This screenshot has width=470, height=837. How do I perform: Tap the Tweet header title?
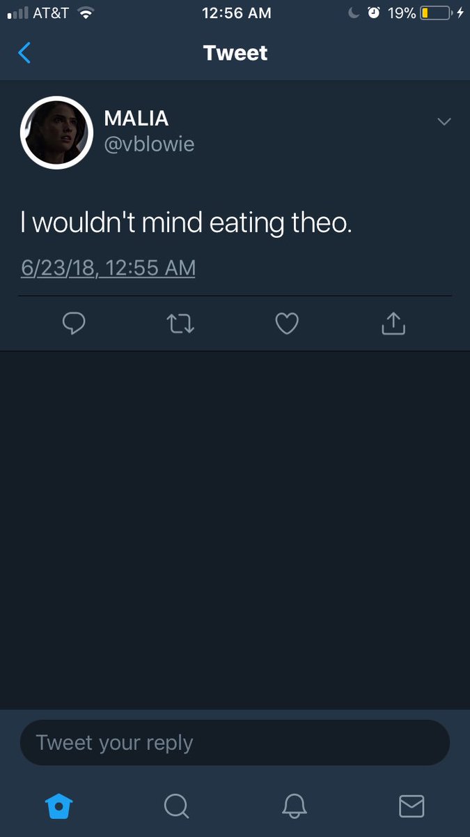pyautogui.click(x=235, y=53)
